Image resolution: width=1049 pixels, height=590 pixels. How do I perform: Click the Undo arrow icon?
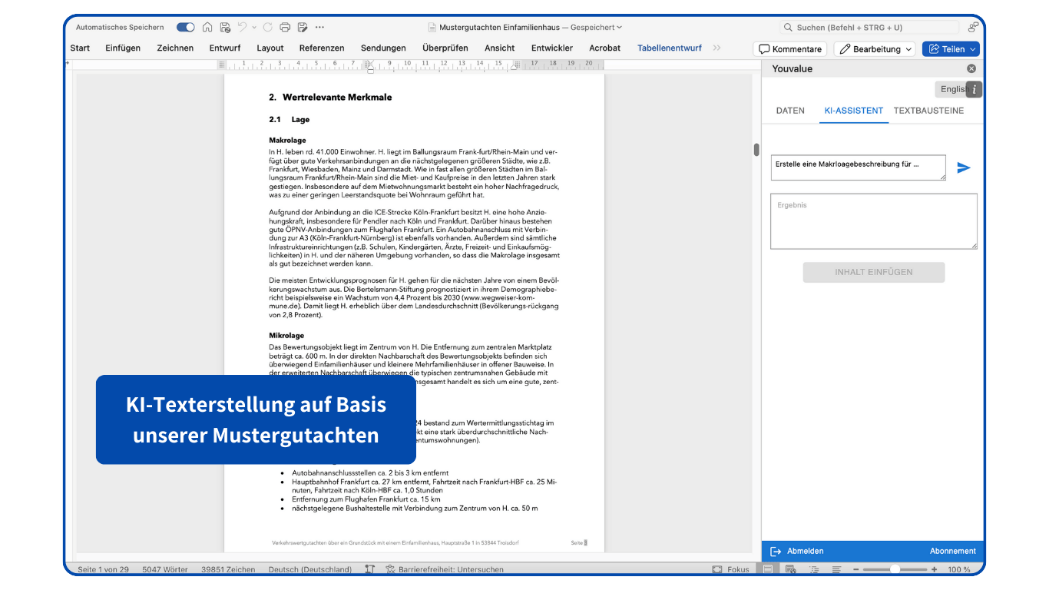[x=243, y=28]
